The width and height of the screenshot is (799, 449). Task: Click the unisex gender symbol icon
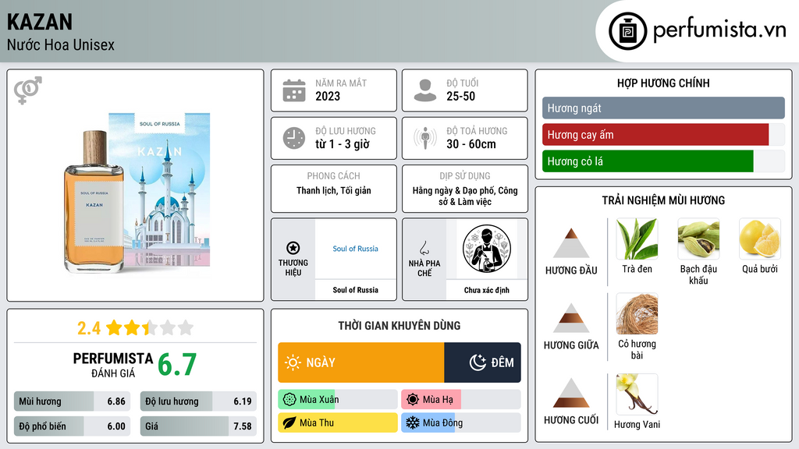[x=28, y=90]
